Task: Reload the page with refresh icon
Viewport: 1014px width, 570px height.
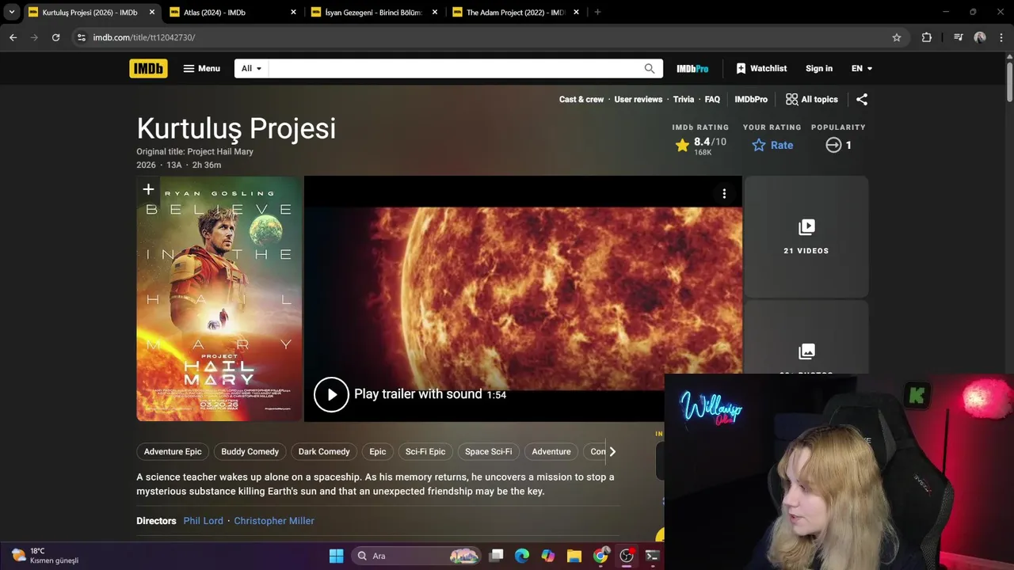Action: point(55,37)
